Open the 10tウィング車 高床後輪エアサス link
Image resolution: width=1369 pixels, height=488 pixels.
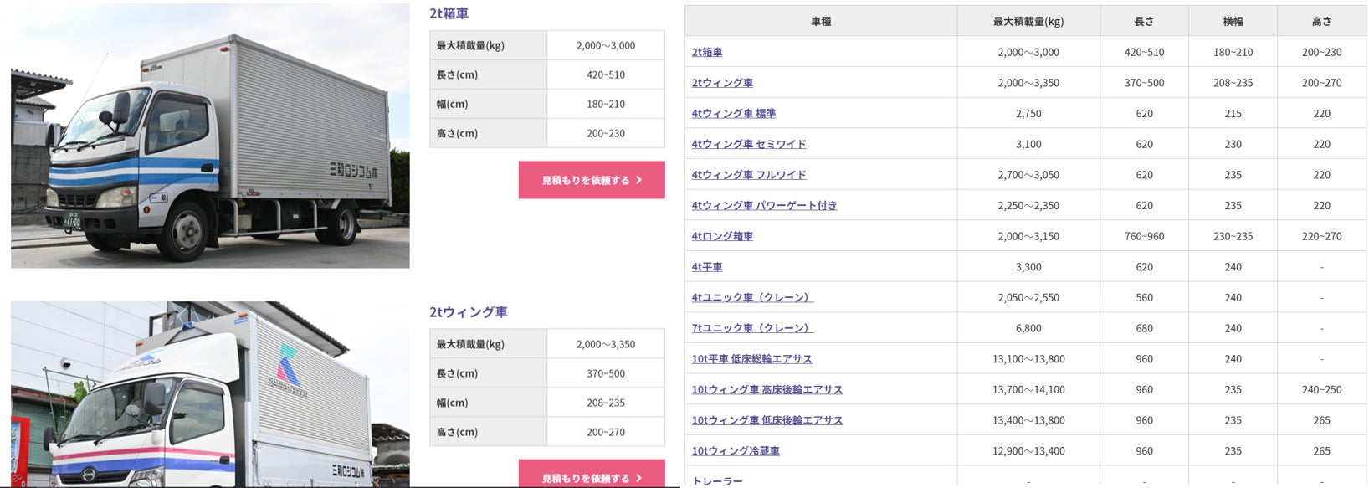[x=767, y=390]
